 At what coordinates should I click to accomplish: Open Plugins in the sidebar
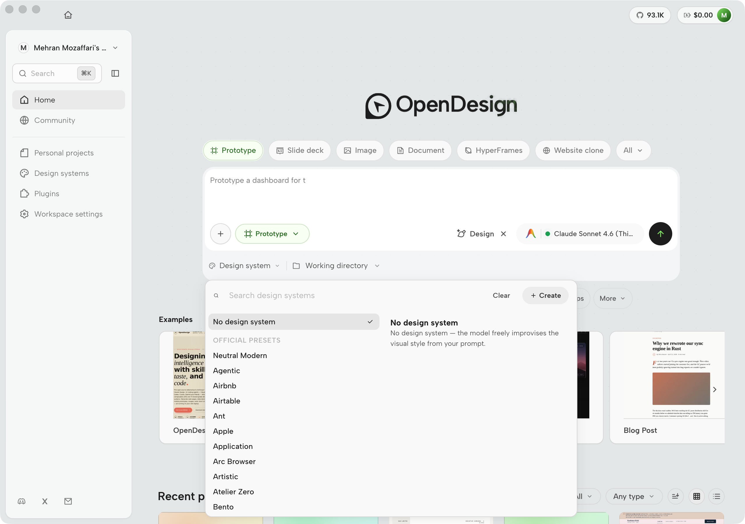point(68,194)
